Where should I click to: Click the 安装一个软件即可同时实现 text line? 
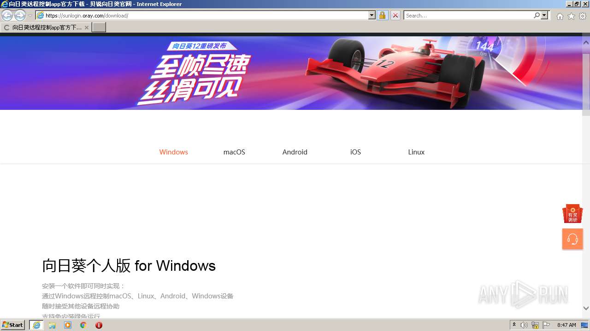(x=83, y=286)
